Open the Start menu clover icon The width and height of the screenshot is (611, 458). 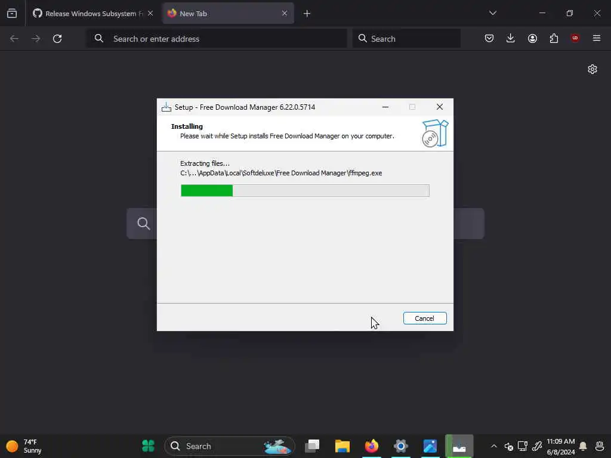[x=148, y=446]
